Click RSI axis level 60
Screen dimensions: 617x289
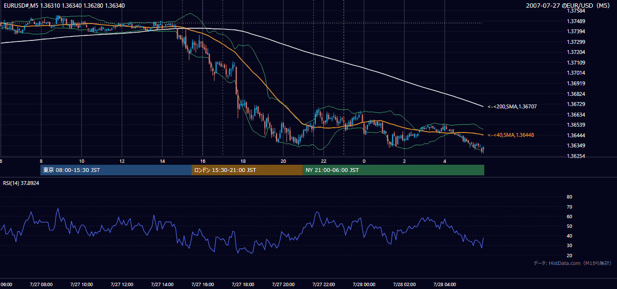[569, 216]
